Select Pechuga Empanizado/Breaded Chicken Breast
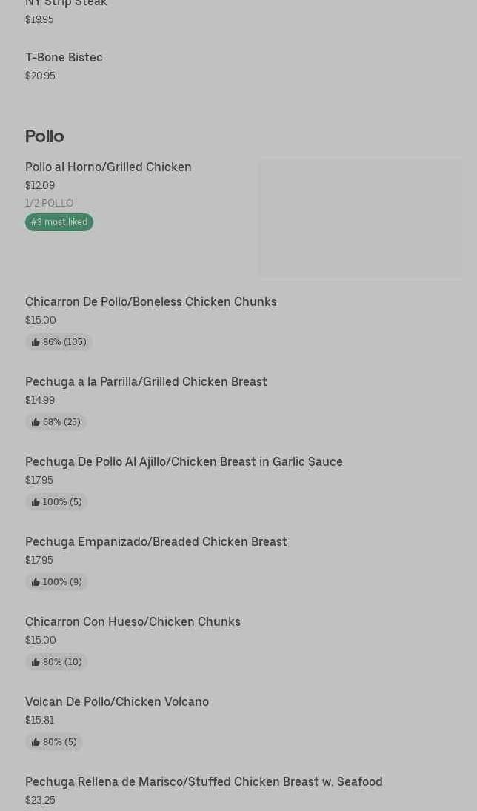The width and height of the screenshot is (477, 811). (156, 542)
